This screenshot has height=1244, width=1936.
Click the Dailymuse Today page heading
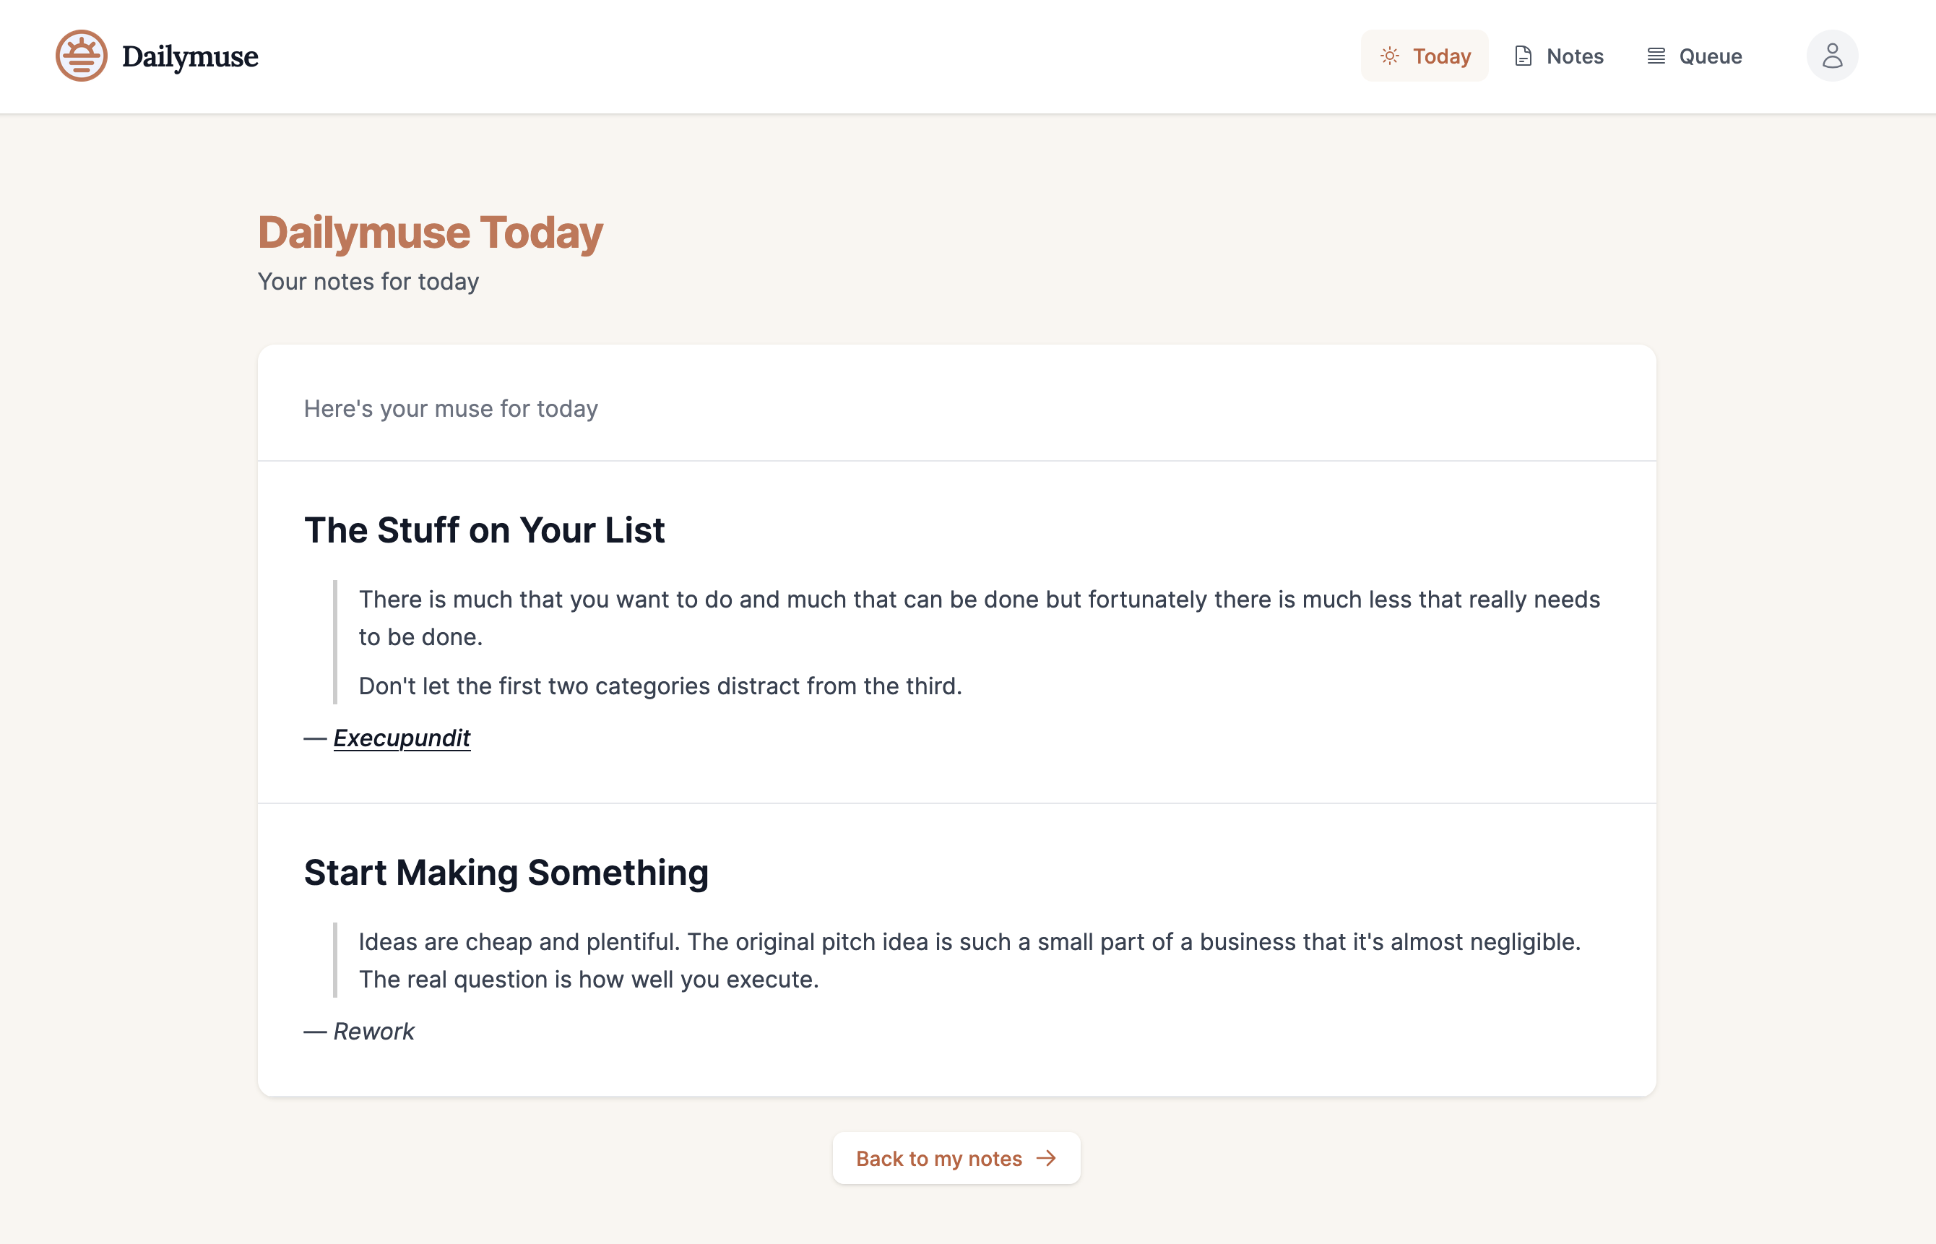pos(430,233)
